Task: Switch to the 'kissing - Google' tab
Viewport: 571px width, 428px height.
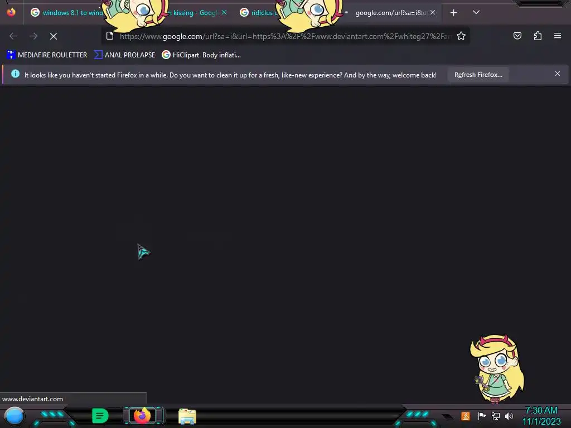Action: pos(193,13)
